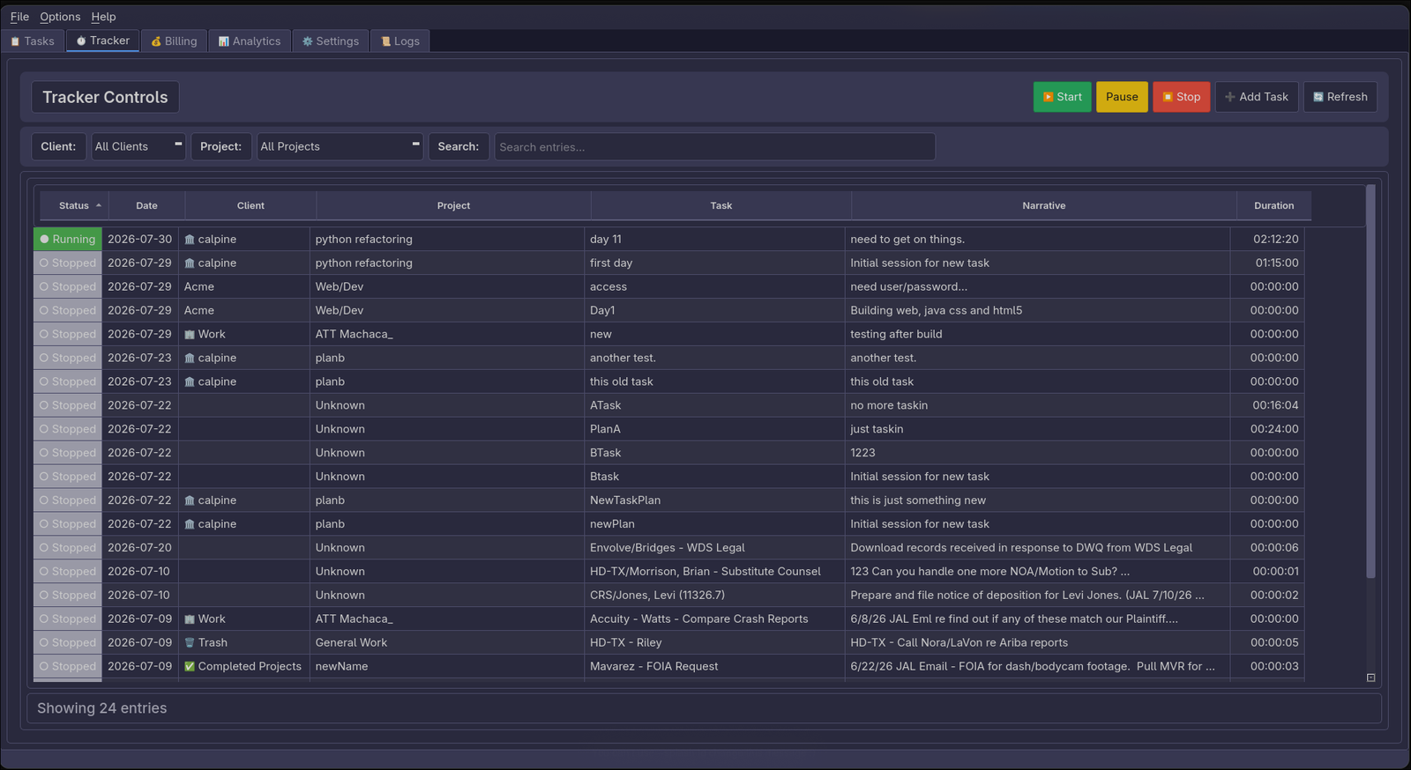
Task: Click the Stopped status in the BTask row
Action: coord(68,453)
